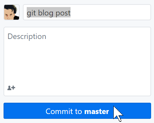Focus the commit summary input field
The height and width of the screenshot is (123, 154).
[x=87, y=12]
